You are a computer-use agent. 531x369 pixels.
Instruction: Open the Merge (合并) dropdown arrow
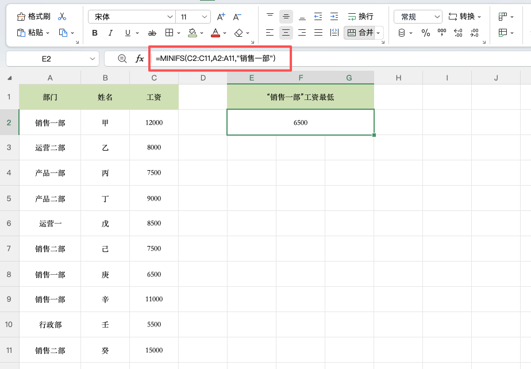tap(379, 33)
